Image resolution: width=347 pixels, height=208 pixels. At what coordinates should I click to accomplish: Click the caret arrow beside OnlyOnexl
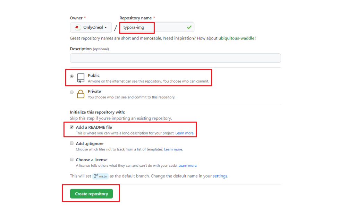[x=106, y=27]
